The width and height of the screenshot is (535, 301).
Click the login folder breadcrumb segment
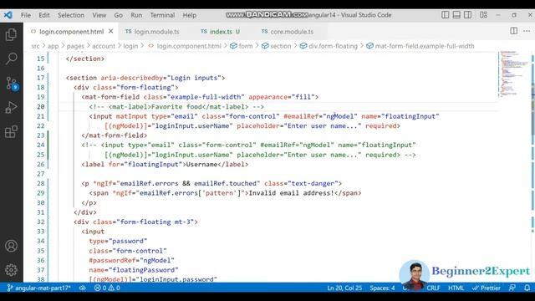[x=130, y=46]
